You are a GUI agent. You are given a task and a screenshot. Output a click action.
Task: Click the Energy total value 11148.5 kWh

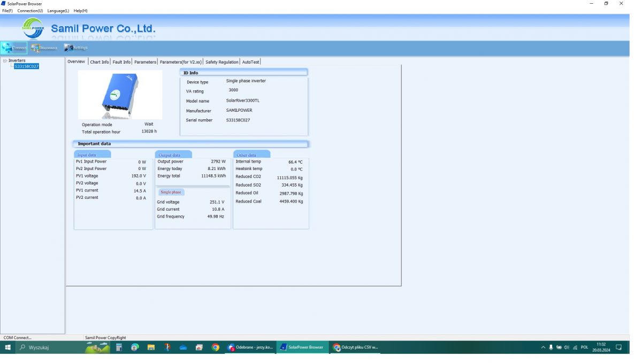pyautogui.click(x=213, y=176)
